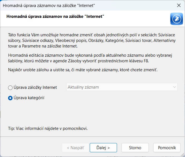185x157 pixels.
Task: Close the Hromadná úprava dialog window
Action: click(x=178, y=5)
